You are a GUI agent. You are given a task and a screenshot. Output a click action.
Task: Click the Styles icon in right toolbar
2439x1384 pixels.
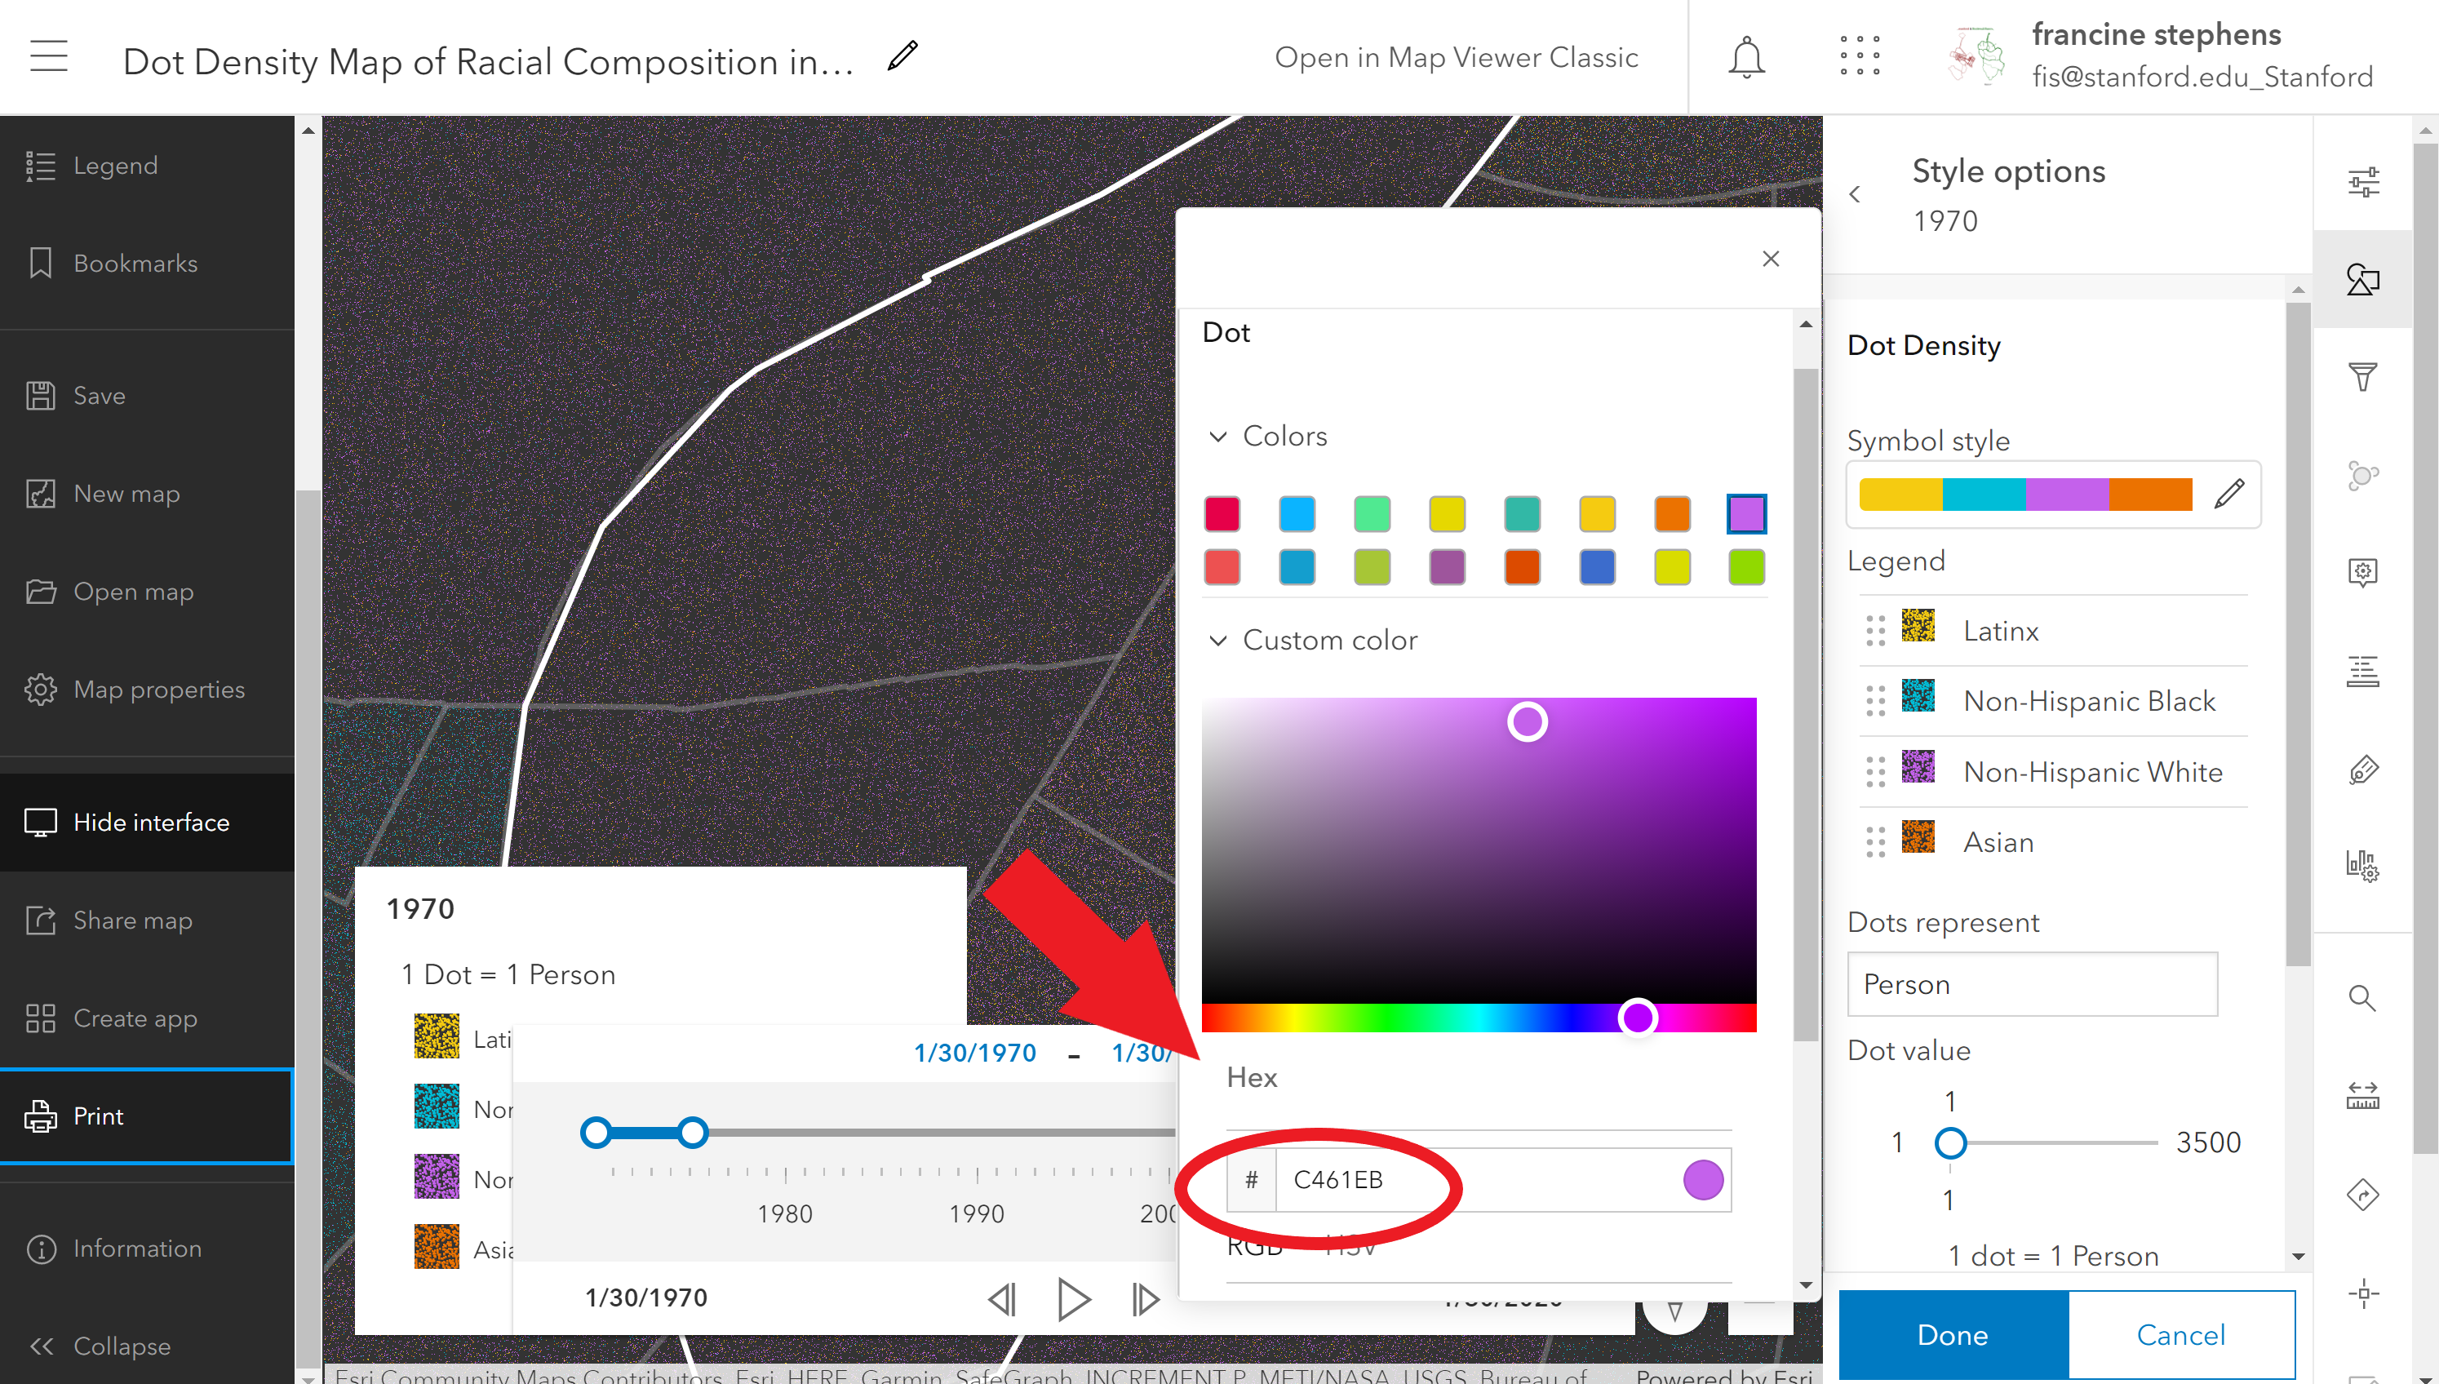pos(2362,279)
